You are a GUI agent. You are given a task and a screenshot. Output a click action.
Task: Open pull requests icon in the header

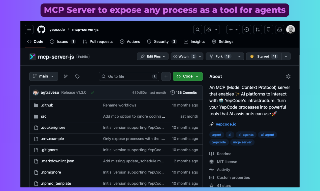(x=258, y=29)
